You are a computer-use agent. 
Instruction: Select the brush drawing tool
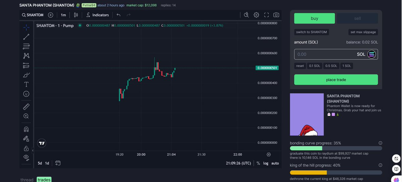coord(26,75)
